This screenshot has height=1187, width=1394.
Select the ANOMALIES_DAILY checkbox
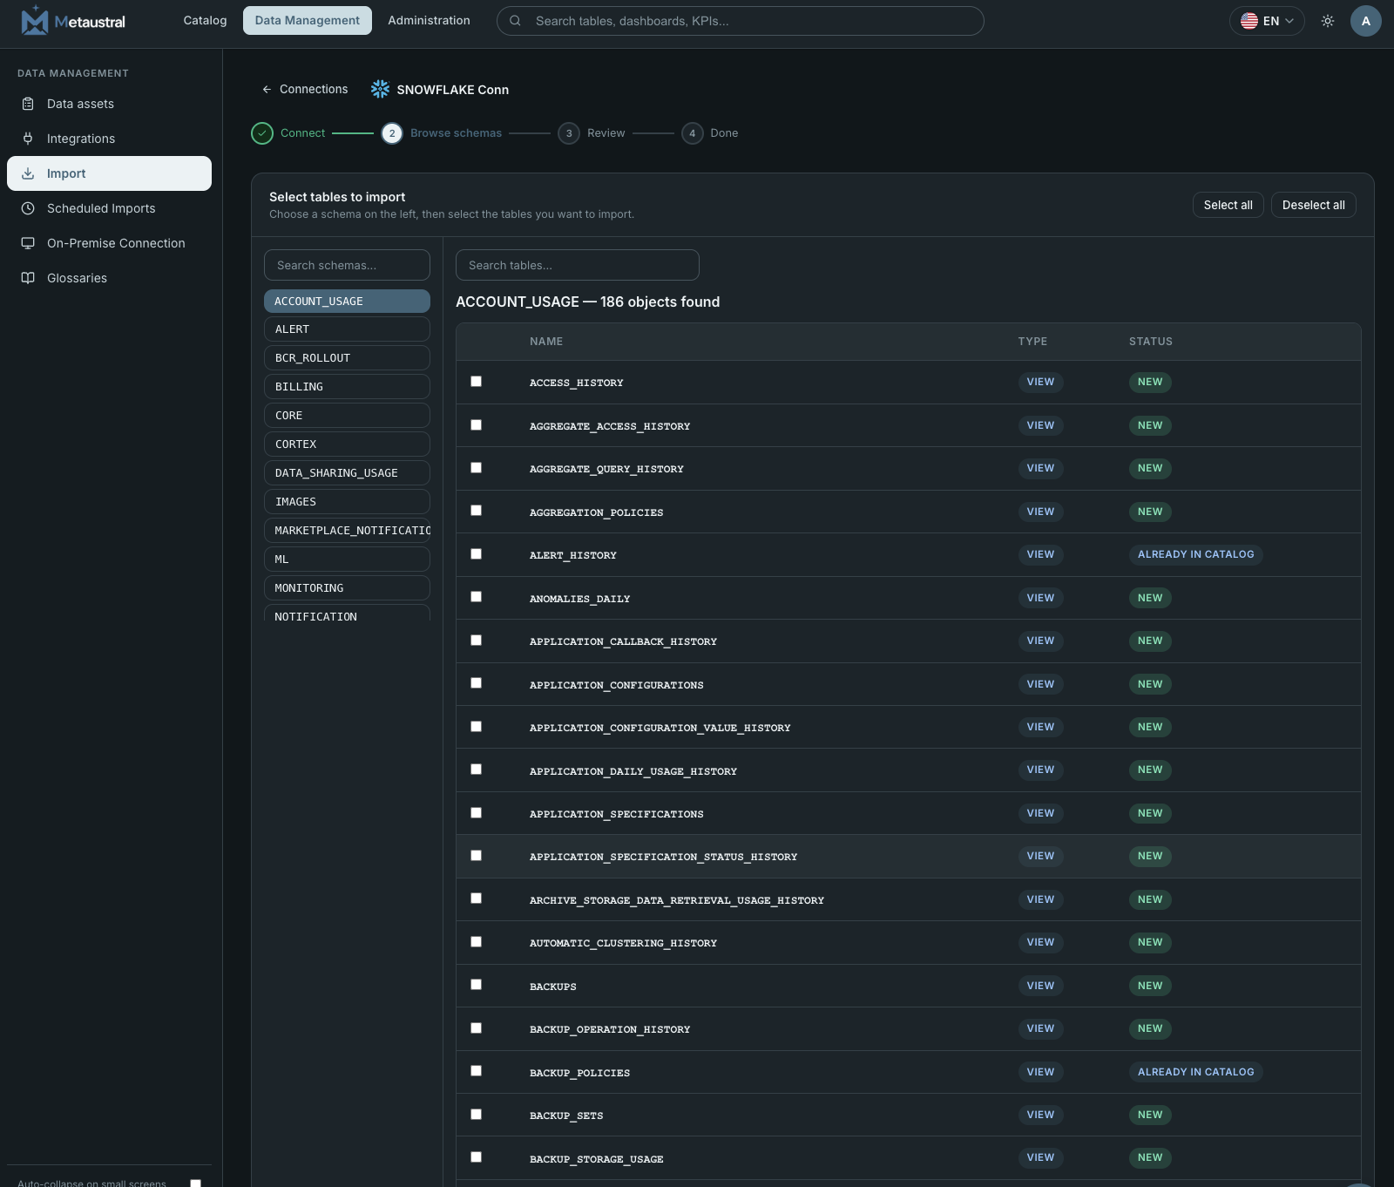tap(476, 597)
